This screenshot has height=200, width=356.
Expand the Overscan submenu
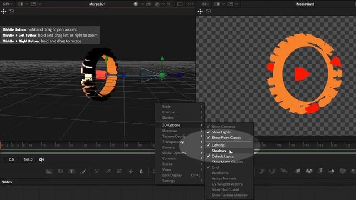(x=180, y=131)
